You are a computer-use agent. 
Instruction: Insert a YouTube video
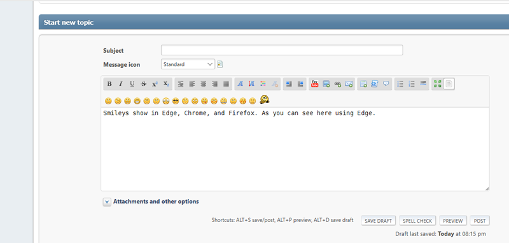pos(314,84)
